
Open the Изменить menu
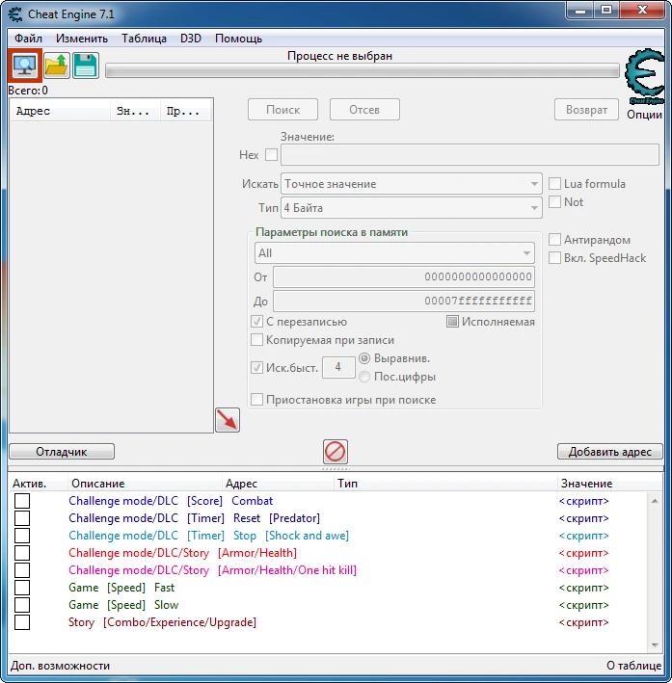tap(82, 39)
